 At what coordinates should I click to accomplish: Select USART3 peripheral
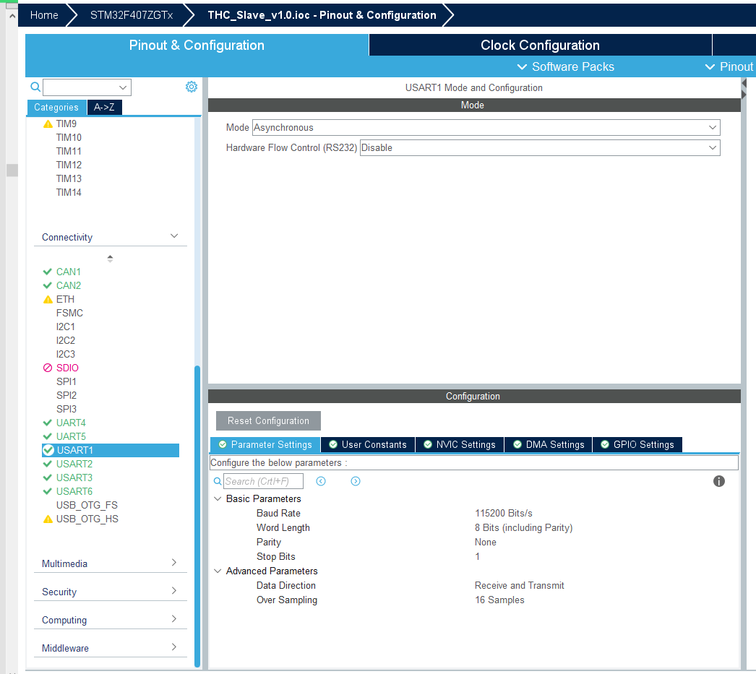74,478
